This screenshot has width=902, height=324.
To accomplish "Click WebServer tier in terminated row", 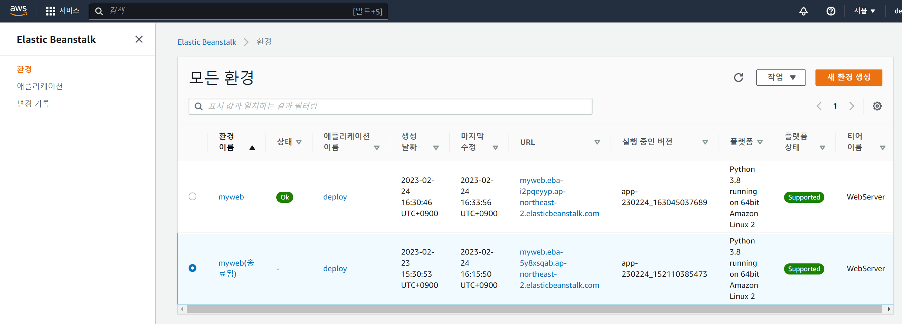I will pos(866,269).
